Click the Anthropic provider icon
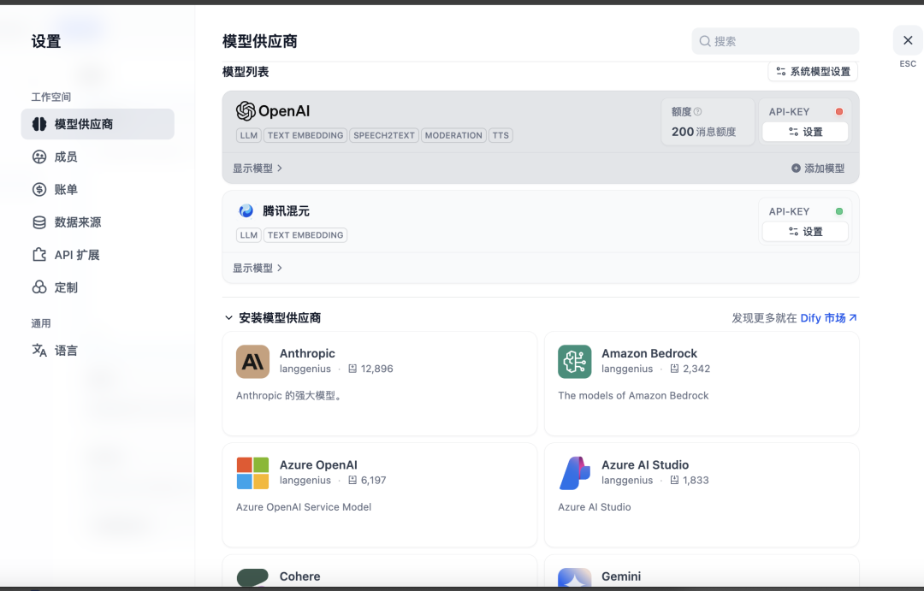The image size is (924, 591). [x=252, y=362]
